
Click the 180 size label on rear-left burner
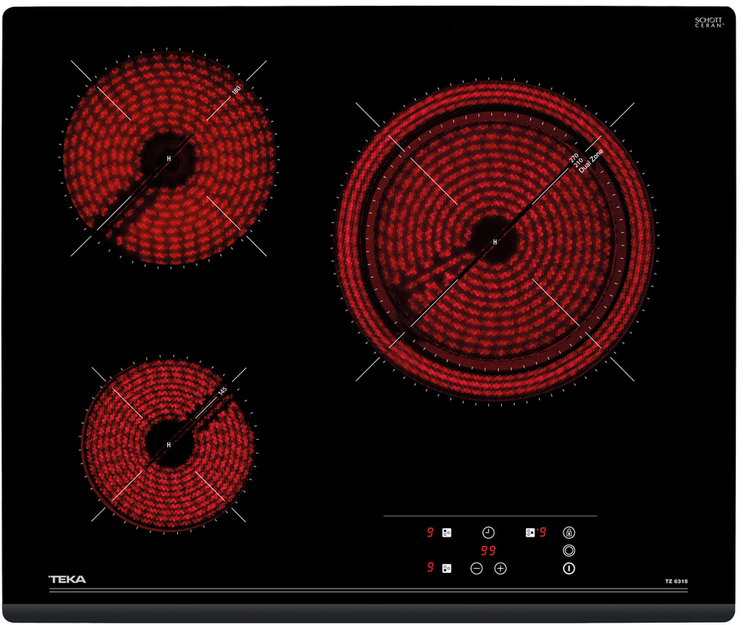(236, 89)
